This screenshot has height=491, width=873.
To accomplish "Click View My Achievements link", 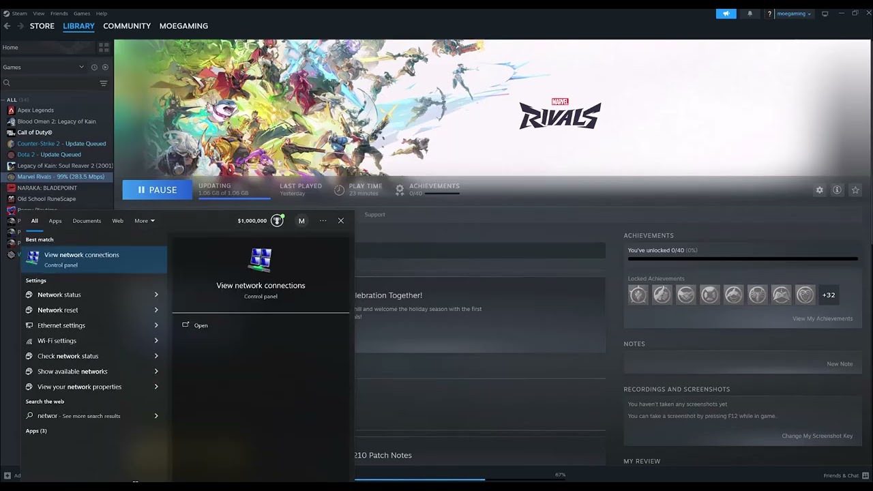I will click(x=823, y=318).
